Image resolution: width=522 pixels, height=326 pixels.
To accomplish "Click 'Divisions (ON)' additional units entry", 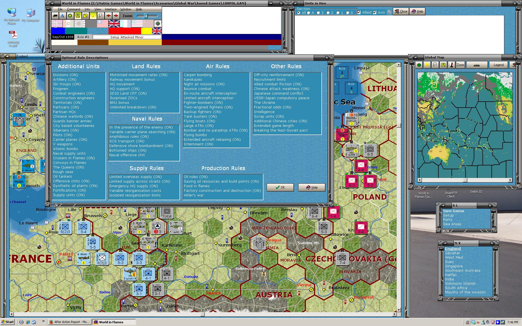I will click(66, 75).
